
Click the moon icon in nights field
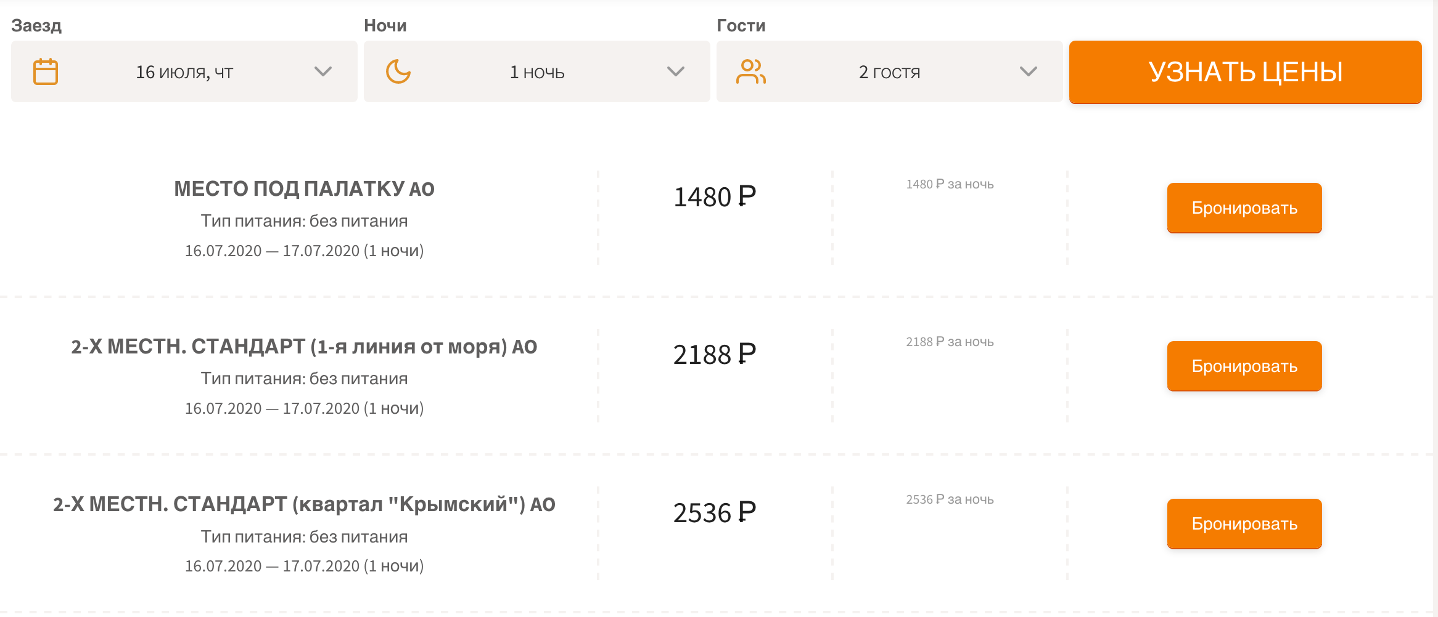(398, 71)
